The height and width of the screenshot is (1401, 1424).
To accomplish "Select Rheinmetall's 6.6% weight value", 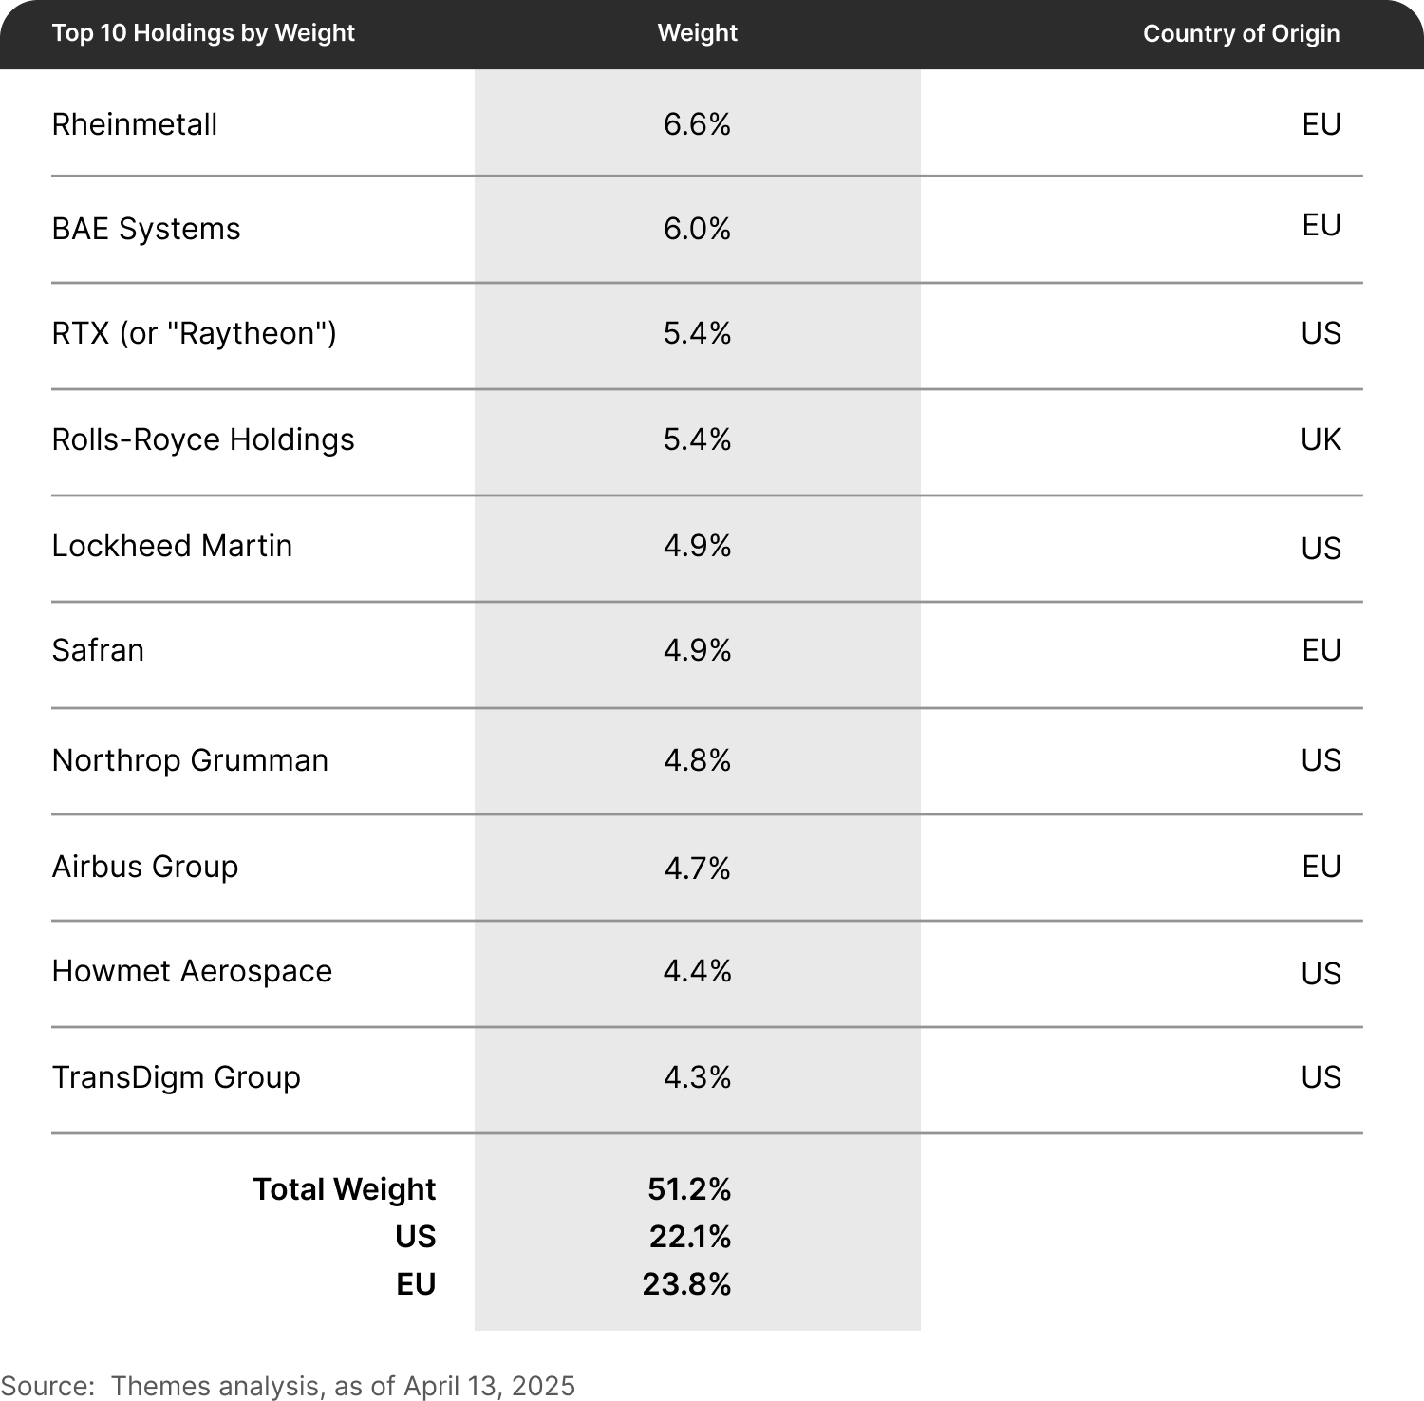I will [698, 124].
